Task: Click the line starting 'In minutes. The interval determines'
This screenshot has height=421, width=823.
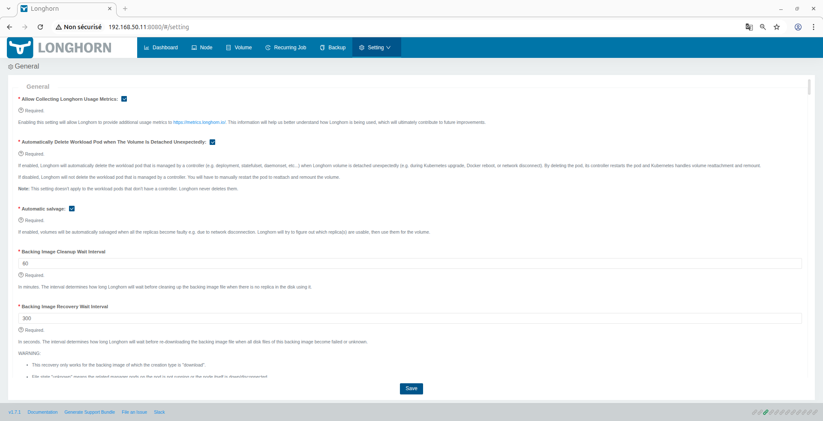Action: tap(165, 287)
